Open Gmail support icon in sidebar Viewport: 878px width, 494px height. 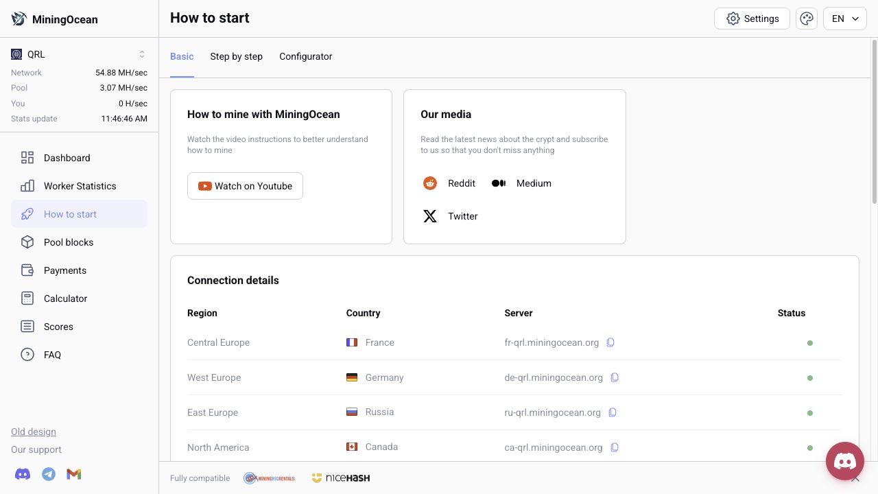74,474
